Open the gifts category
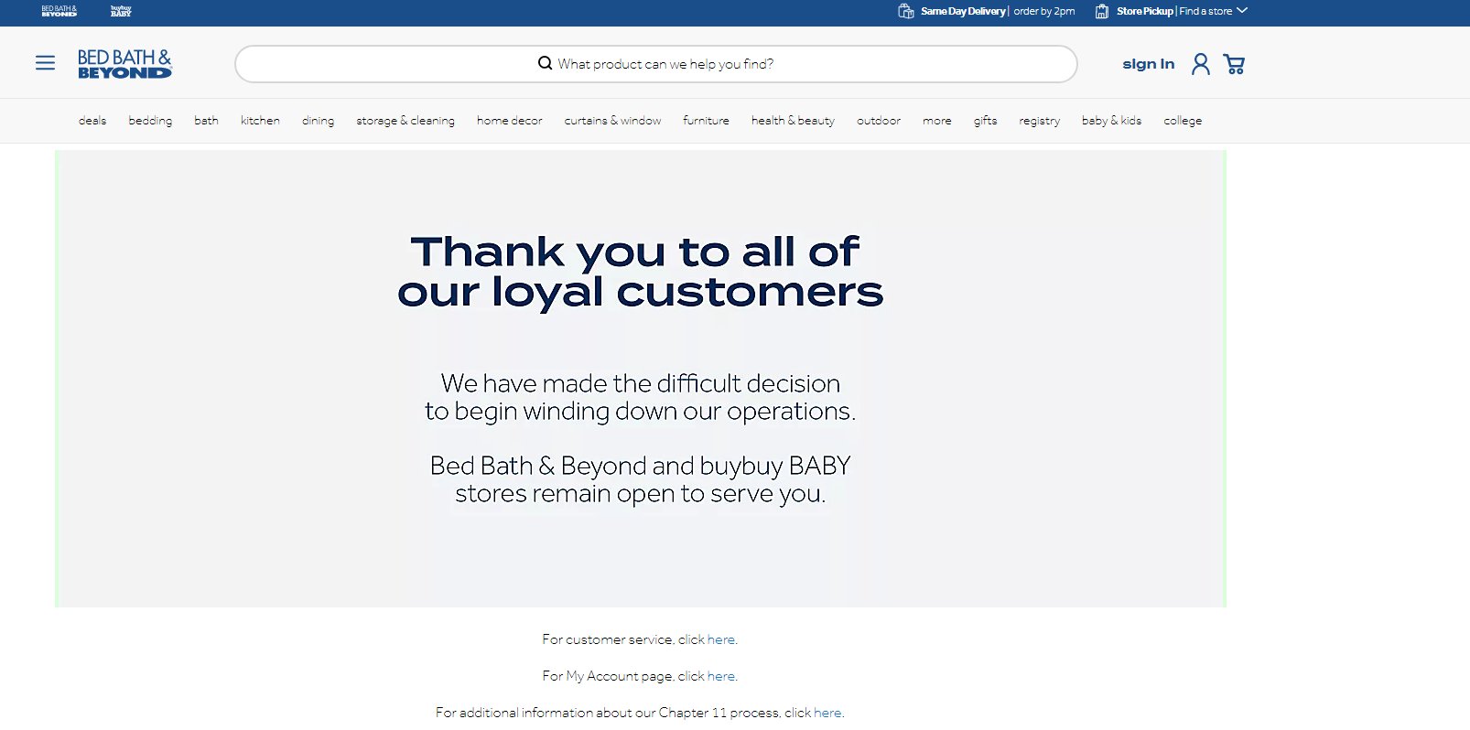 coord(985,121)
